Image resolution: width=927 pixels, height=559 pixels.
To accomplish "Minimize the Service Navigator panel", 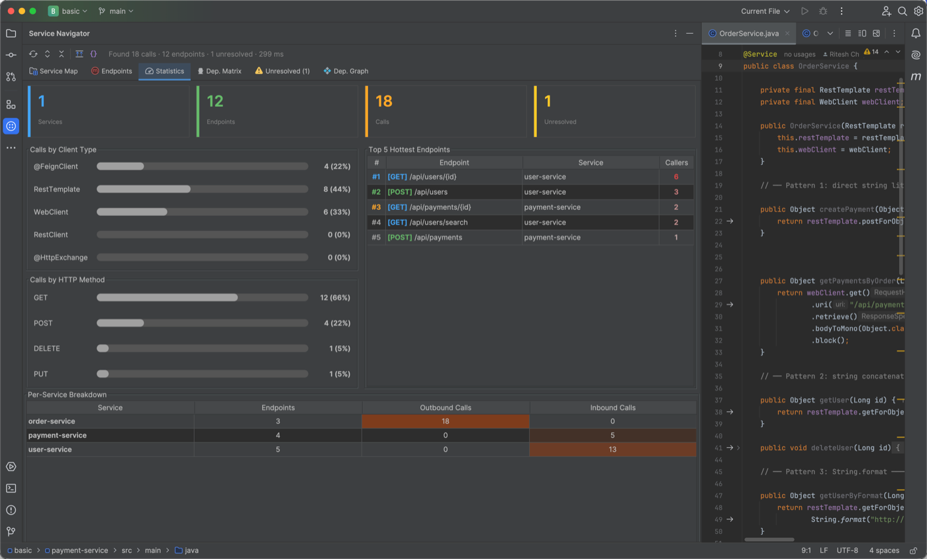I will coord(690,33).
